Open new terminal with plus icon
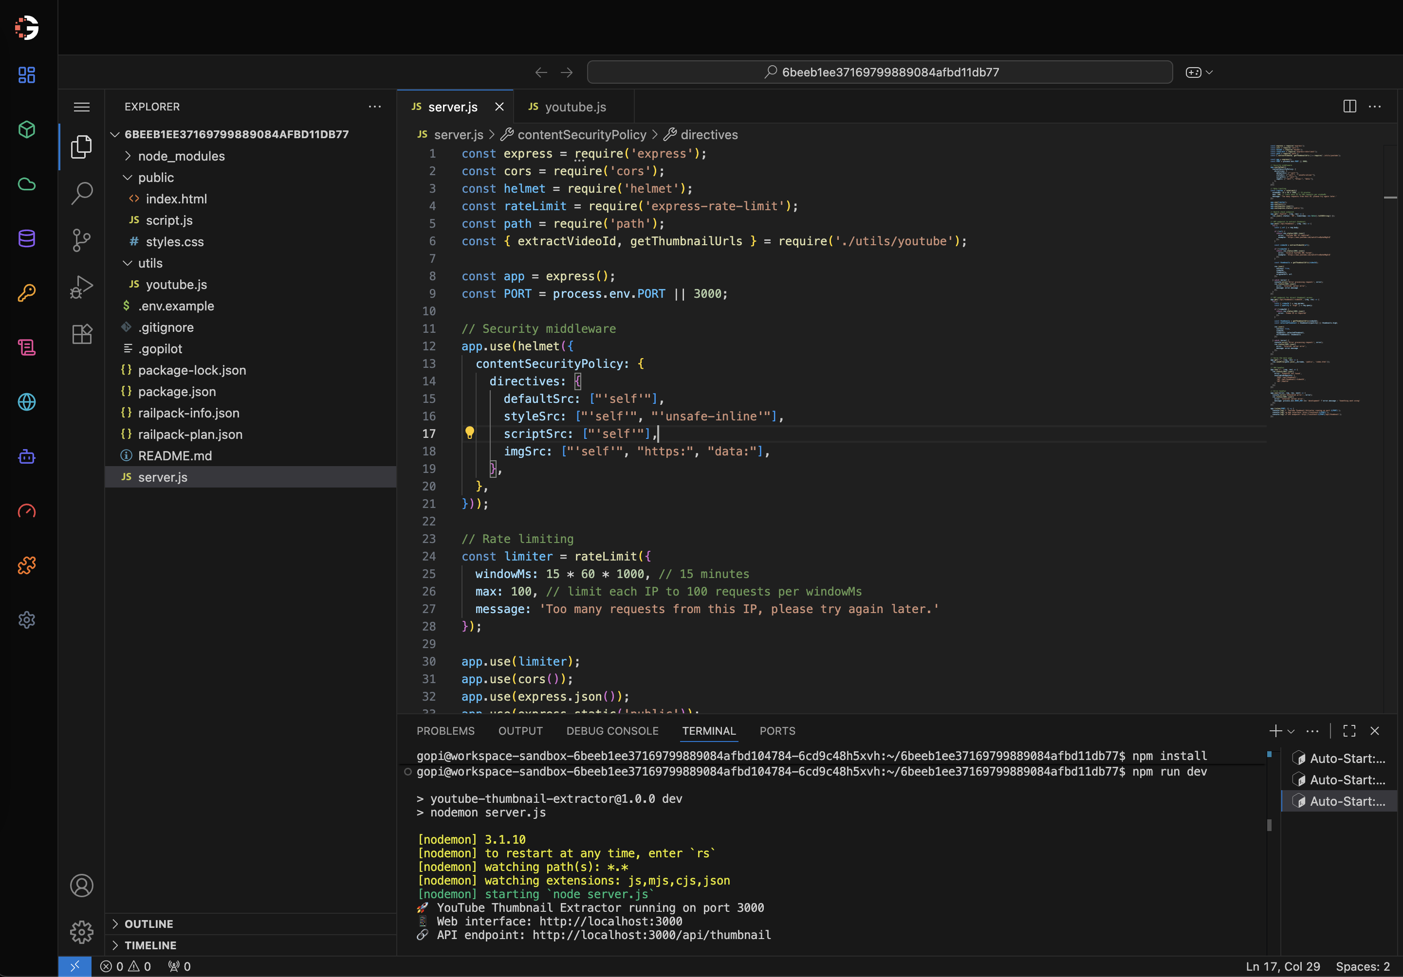This screenshot has width=1403, height=977. (x=1275, y=730)
